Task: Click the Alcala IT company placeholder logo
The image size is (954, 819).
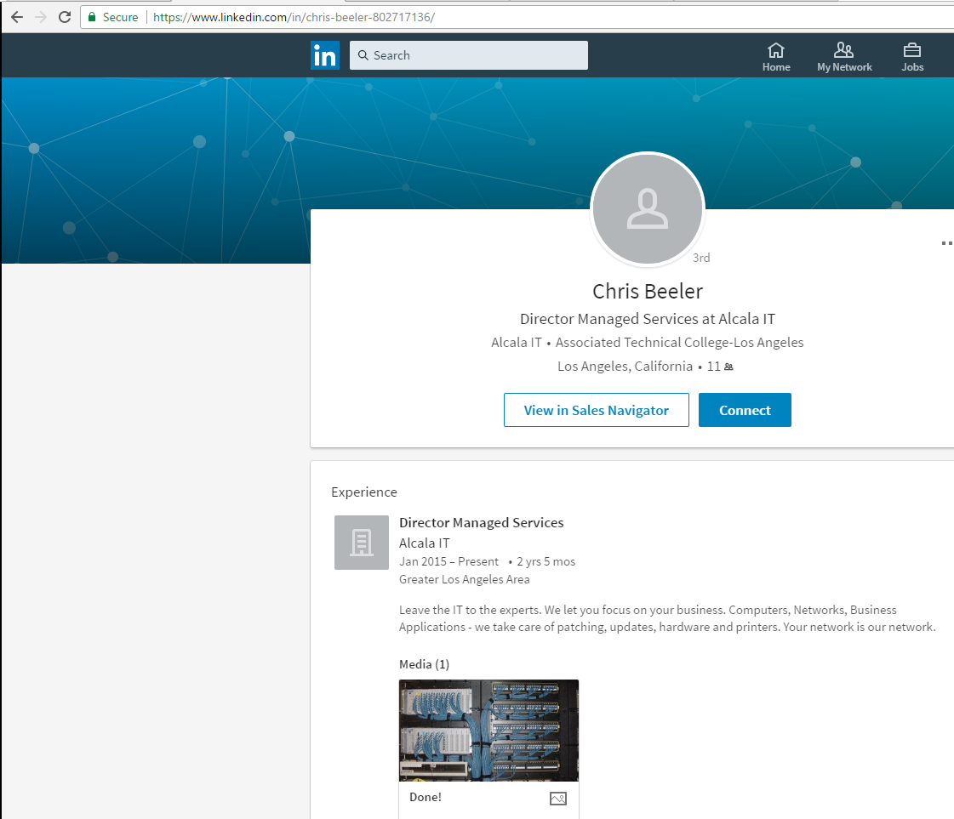Action: (362, 543)
